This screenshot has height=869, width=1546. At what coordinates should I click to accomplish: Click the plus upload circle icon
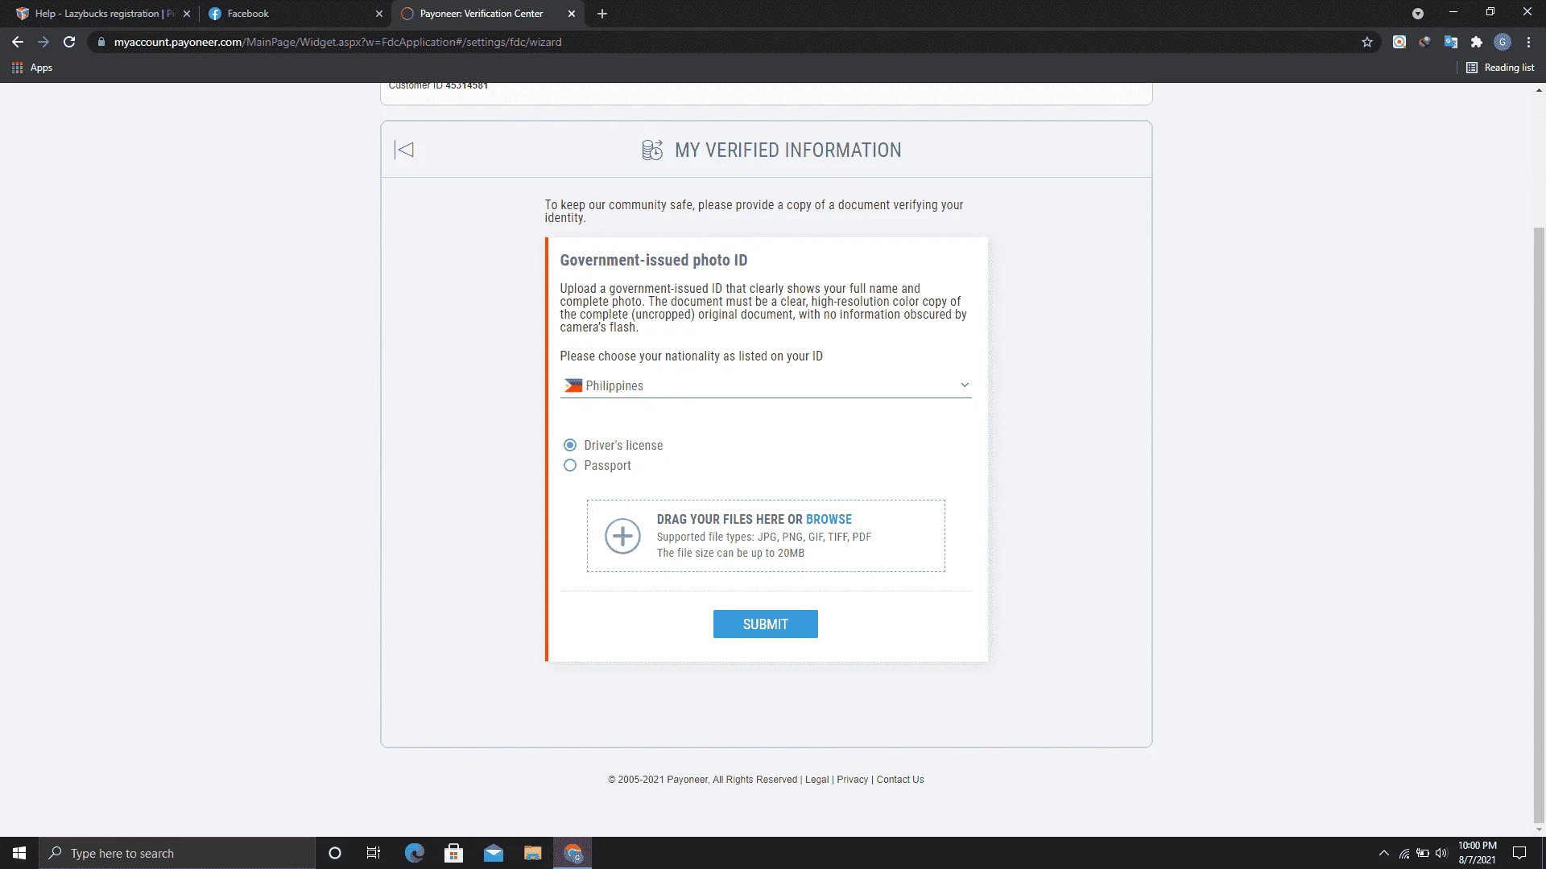pos(622,536)
